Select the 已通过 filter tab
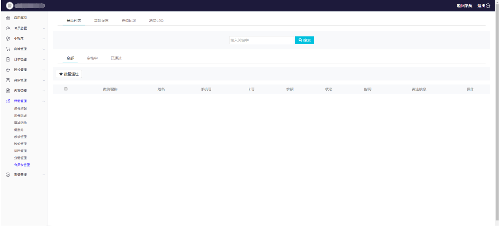This screenshot has height=226, width=499. coord(116,58)
